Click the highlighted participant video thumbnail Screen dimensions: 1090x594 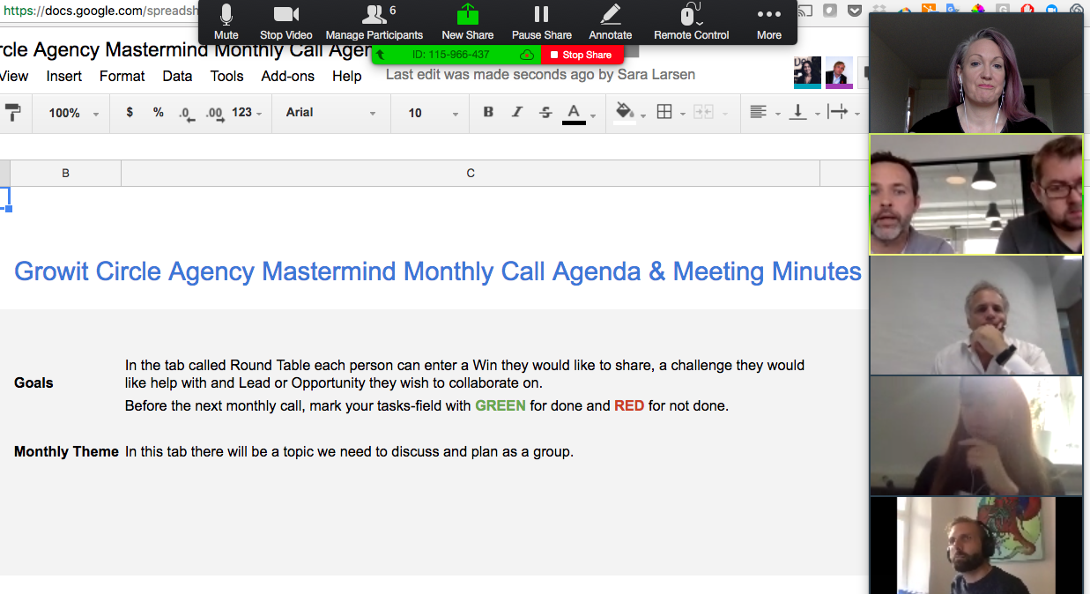[x=975, y=195]
